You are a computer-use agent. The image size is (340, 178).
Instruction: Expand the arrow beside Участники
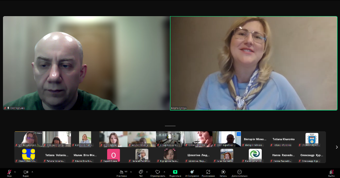[x=131, y=172]
